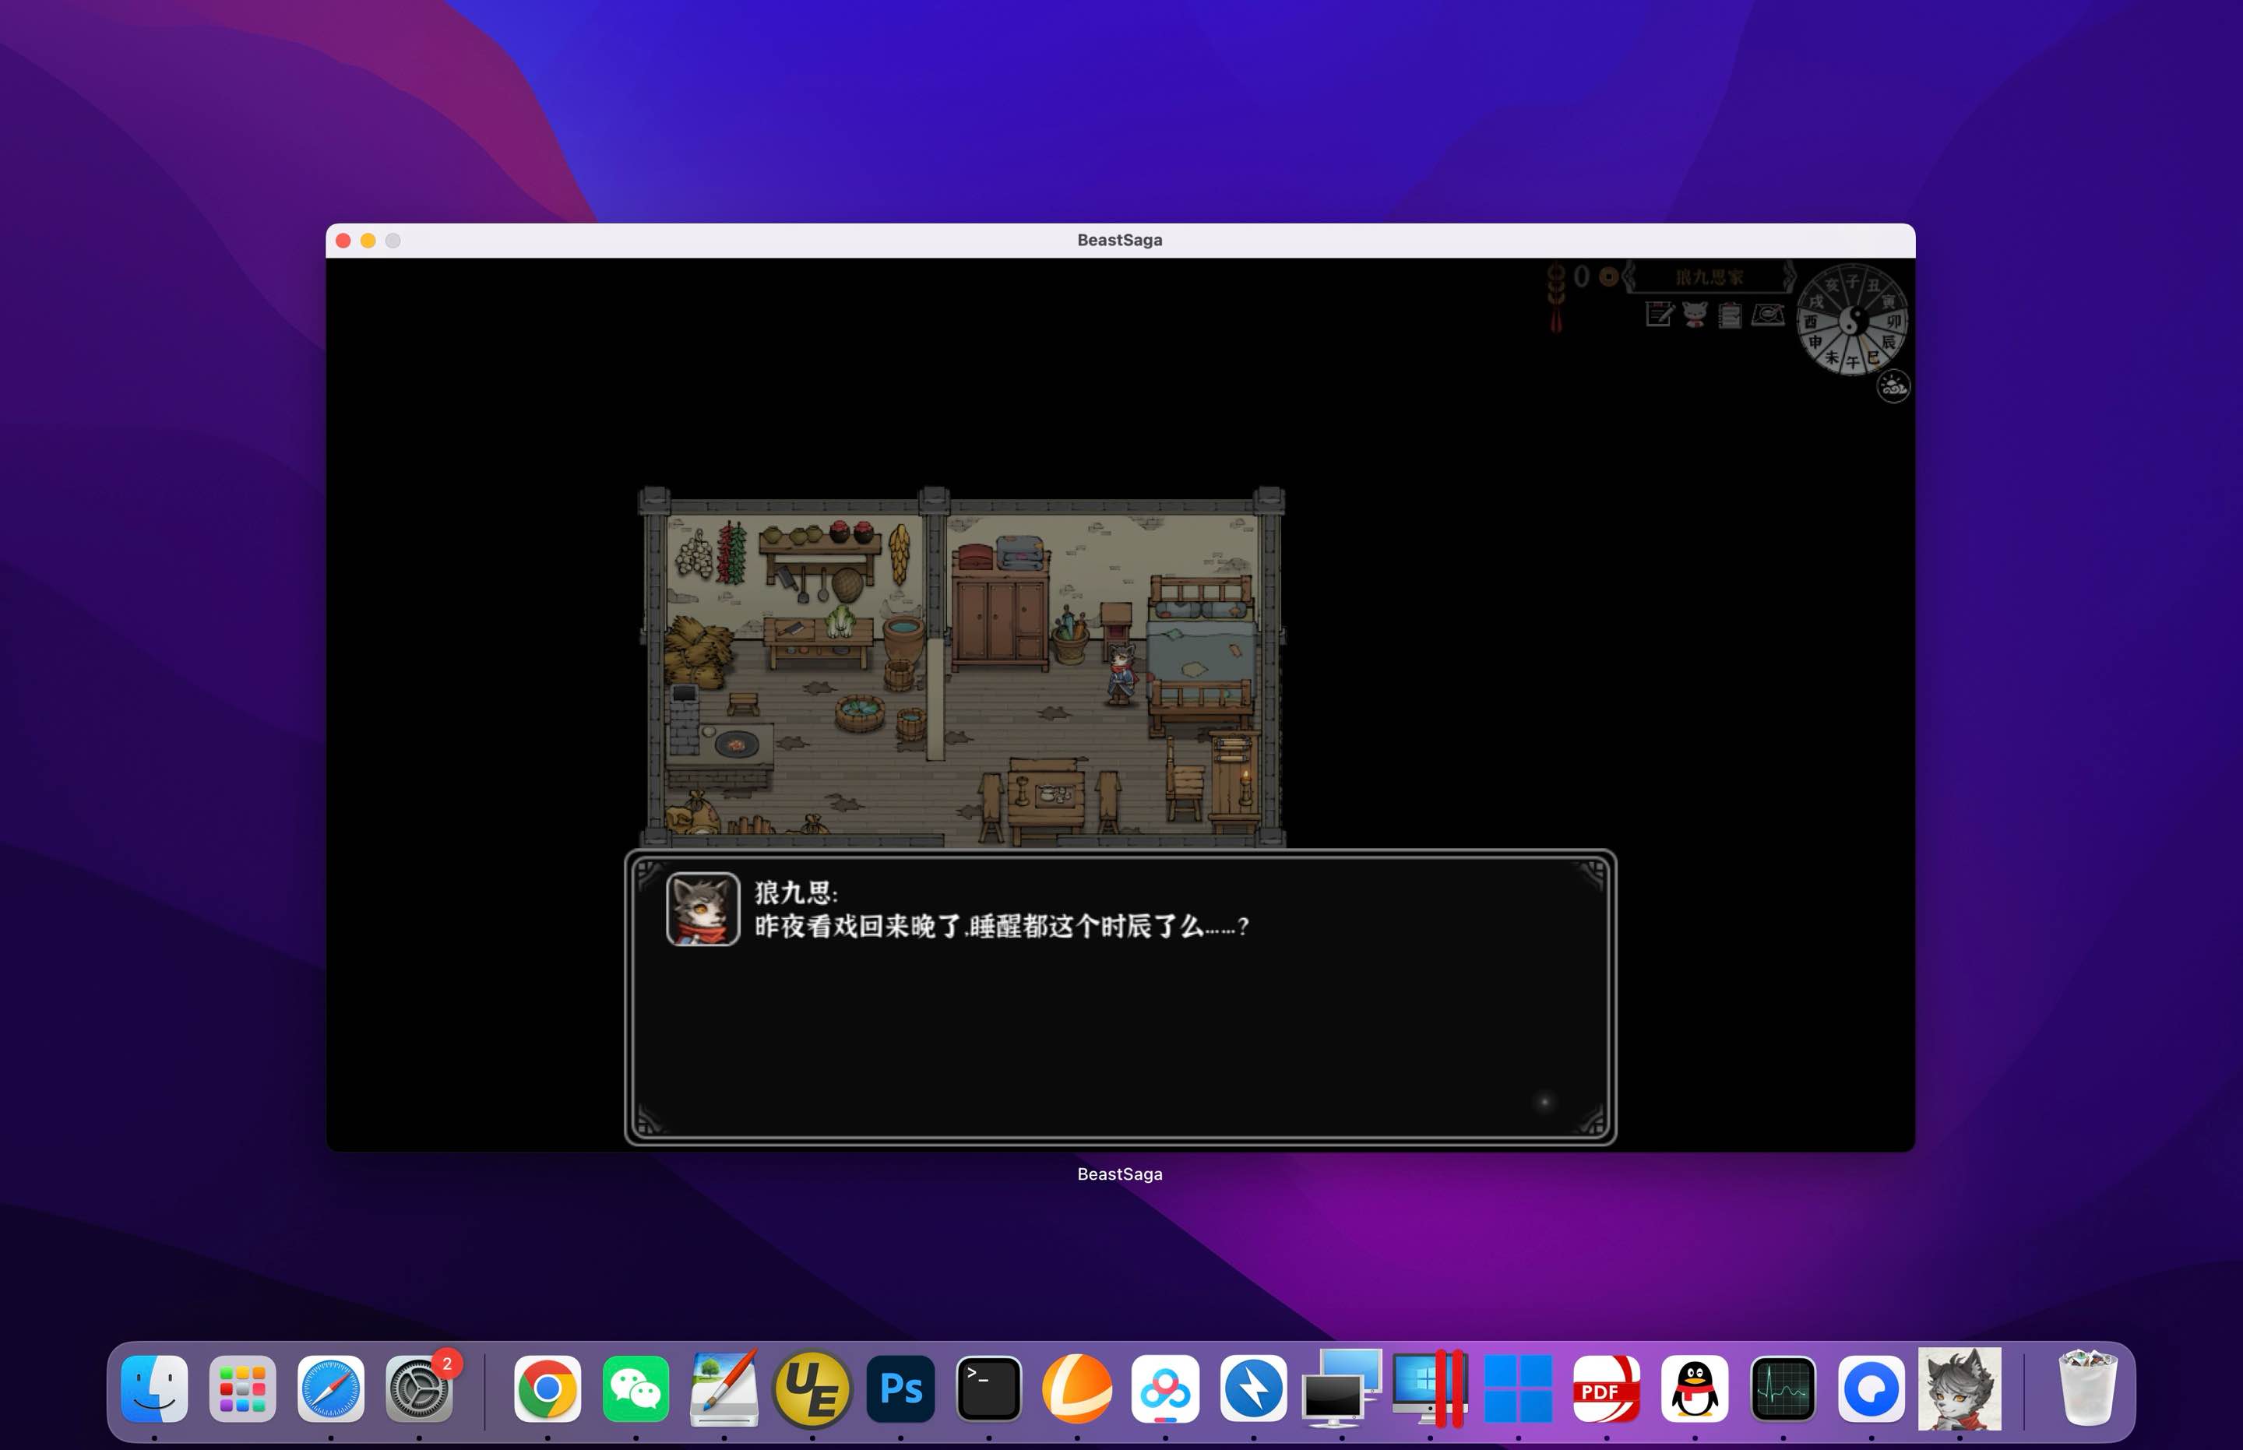Open the Windows 11 virtual machine icon
The image size is (2243, 1450).
tap(1518, 1388)
